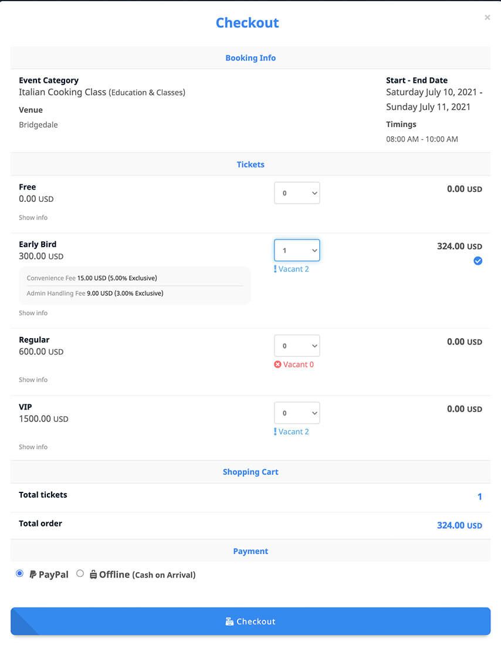Click the cart icon on the Checkout button
This screenshot has height=645, width=501.
pyautogui.click(x=230, y=621)
